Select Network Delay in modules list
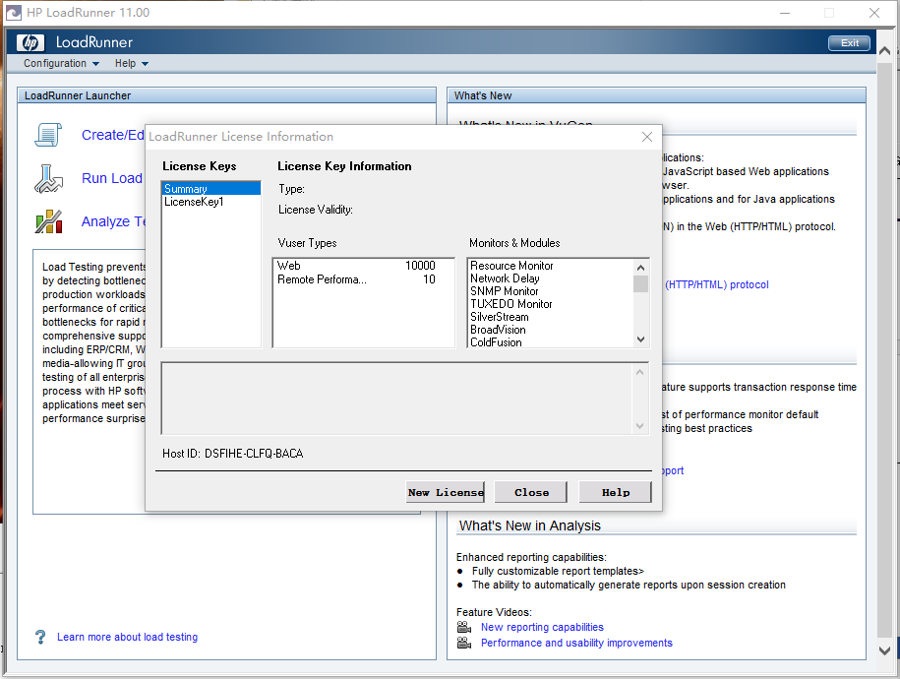 [x=551, y=278]
